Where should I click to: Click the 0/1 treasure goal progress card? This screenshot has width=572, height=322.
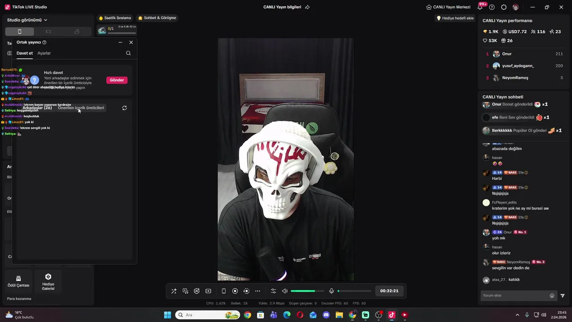(117, 30)
